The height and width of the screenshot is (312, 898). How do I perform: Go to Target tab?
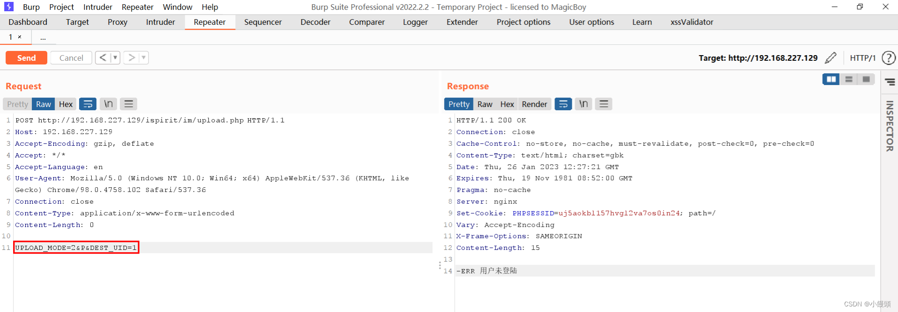pos(77,22)
